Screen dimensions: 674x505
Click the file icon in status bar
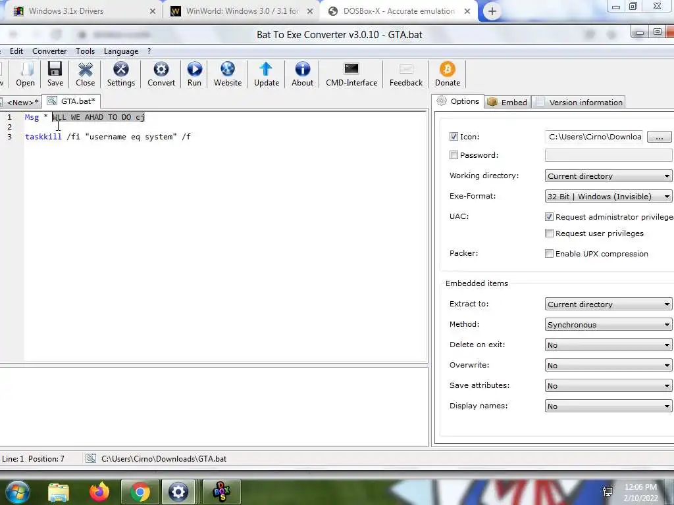[x=91, y=458]
